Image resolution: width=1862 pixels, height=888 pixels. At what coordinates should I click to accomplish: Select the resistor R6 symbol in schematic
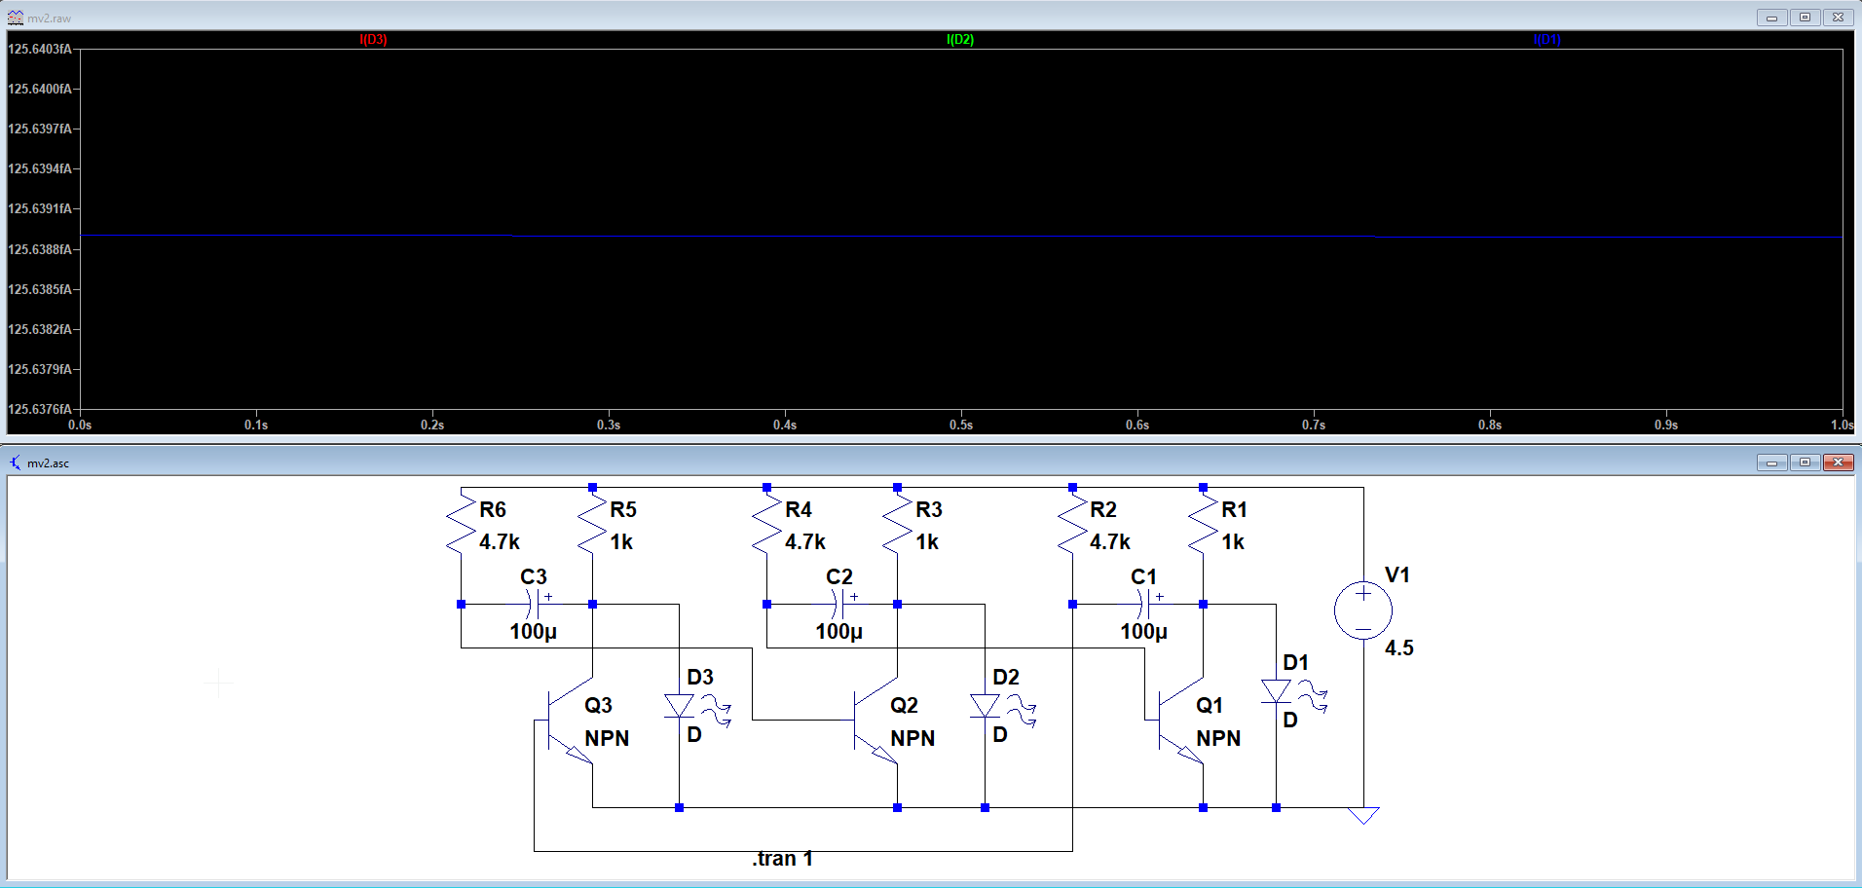461,526
